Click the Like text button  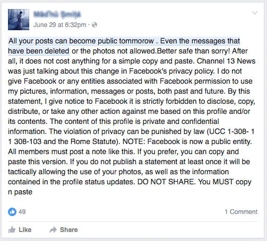click(x=25, y=230)
